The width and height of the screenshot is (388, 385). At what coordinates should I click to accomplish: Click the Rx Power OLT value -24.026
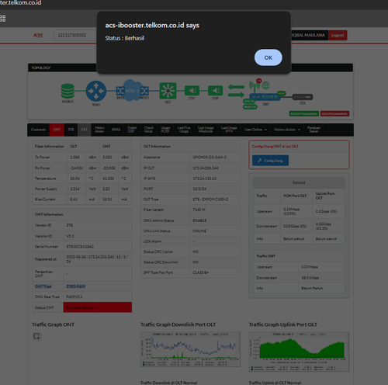pyautogui.click(x=77, y=168)
